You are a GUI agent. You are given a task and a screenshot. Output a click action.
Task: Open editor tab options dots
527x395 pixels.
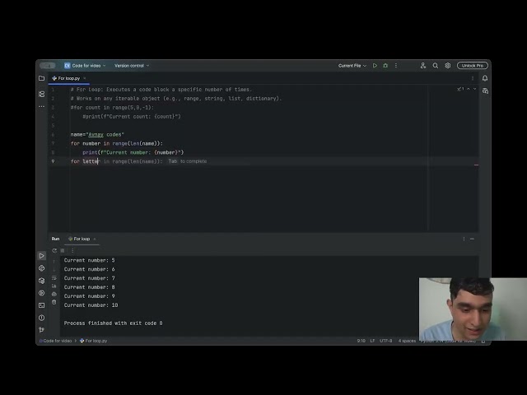click(473, 78)
